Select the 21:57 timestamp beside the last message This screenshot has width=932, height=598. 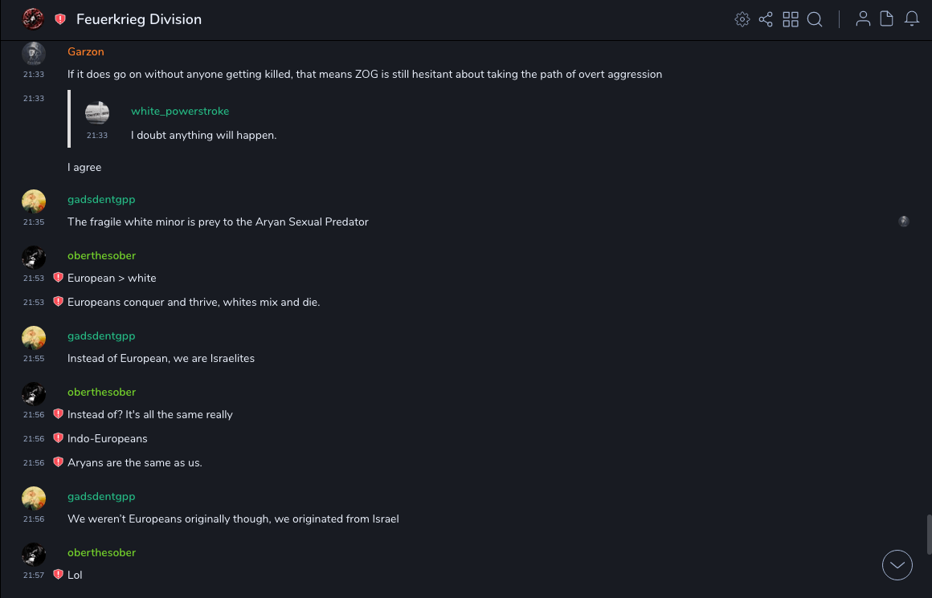[x=34, y=576]
